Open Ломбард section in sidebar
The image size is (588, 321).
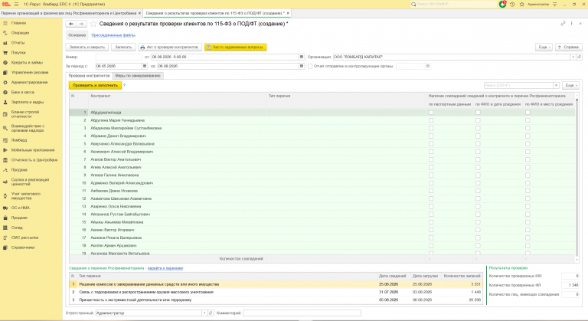tap(18, 140)
